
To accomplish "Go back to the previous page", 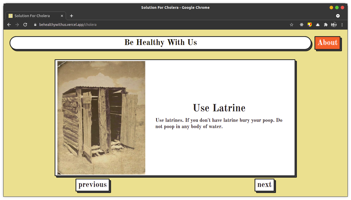I will tap(9, 25).
